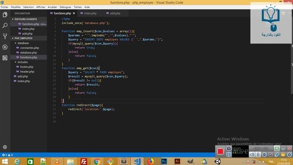This screenshot has height=165, width=293.
Task: Toggle recorder speaker audio capture
Action: point(252,154)
